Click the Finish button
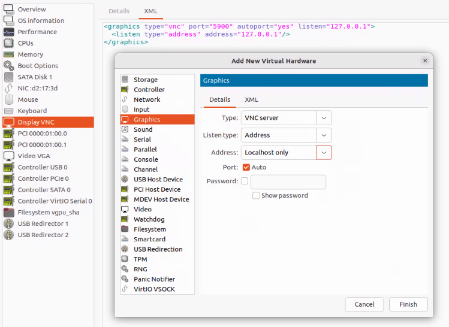449x327 pixels. coord(408,304)
